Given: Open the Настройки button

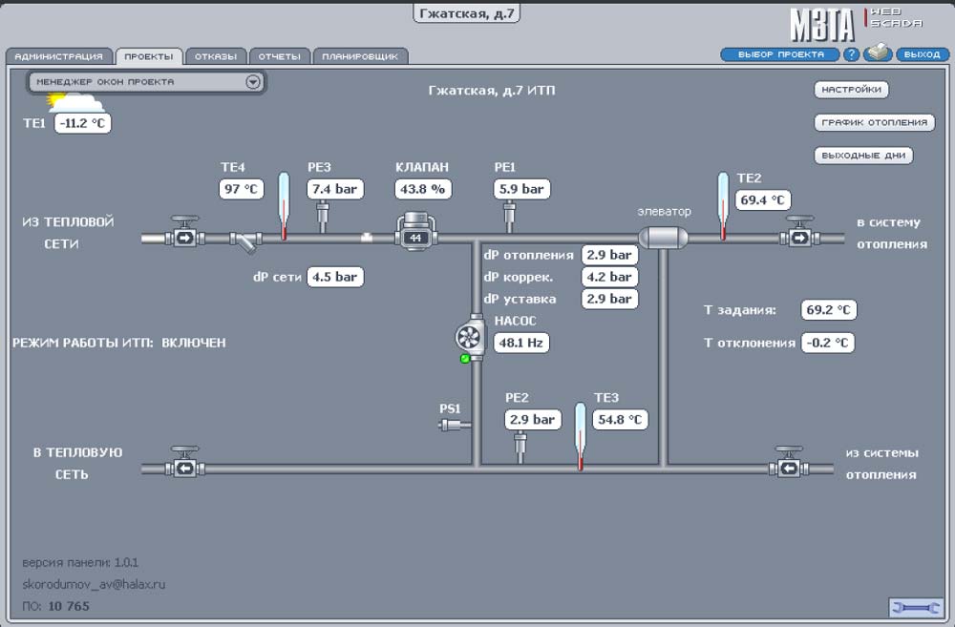Looking at the screenshot, I should (x=851, y=90).
